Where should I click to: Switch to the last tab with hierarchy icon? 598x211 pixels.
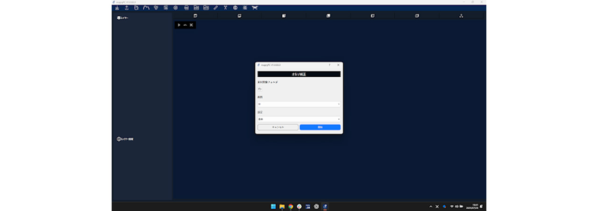(x=461, y=16)
